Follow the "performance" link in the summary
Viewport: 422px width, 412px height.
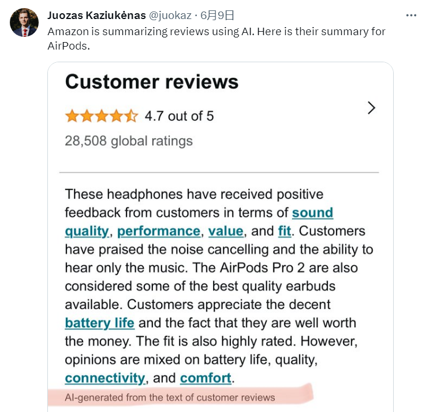point(159,231)
